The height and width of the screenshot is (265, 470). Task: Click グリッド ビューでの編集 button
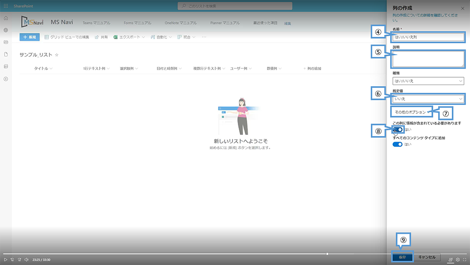coord(67,37)
